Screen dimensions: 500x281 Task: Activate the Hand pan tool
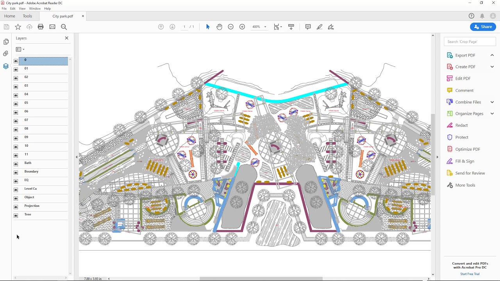[x=219, y=27]
